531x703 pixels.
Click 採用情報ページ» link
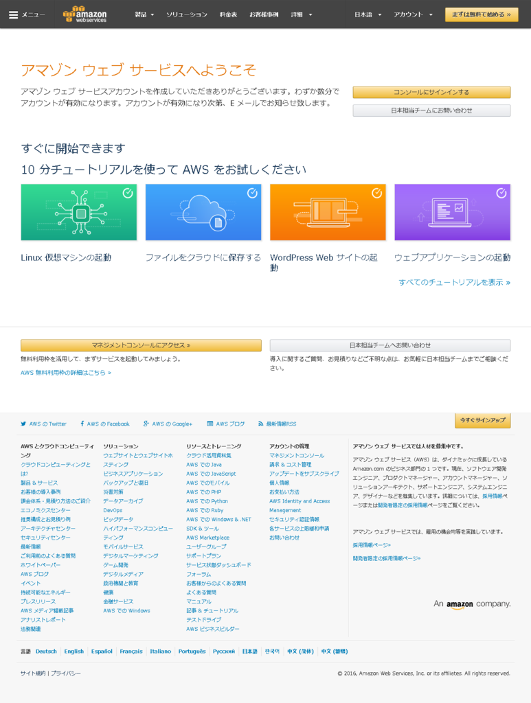click(372, 545)
